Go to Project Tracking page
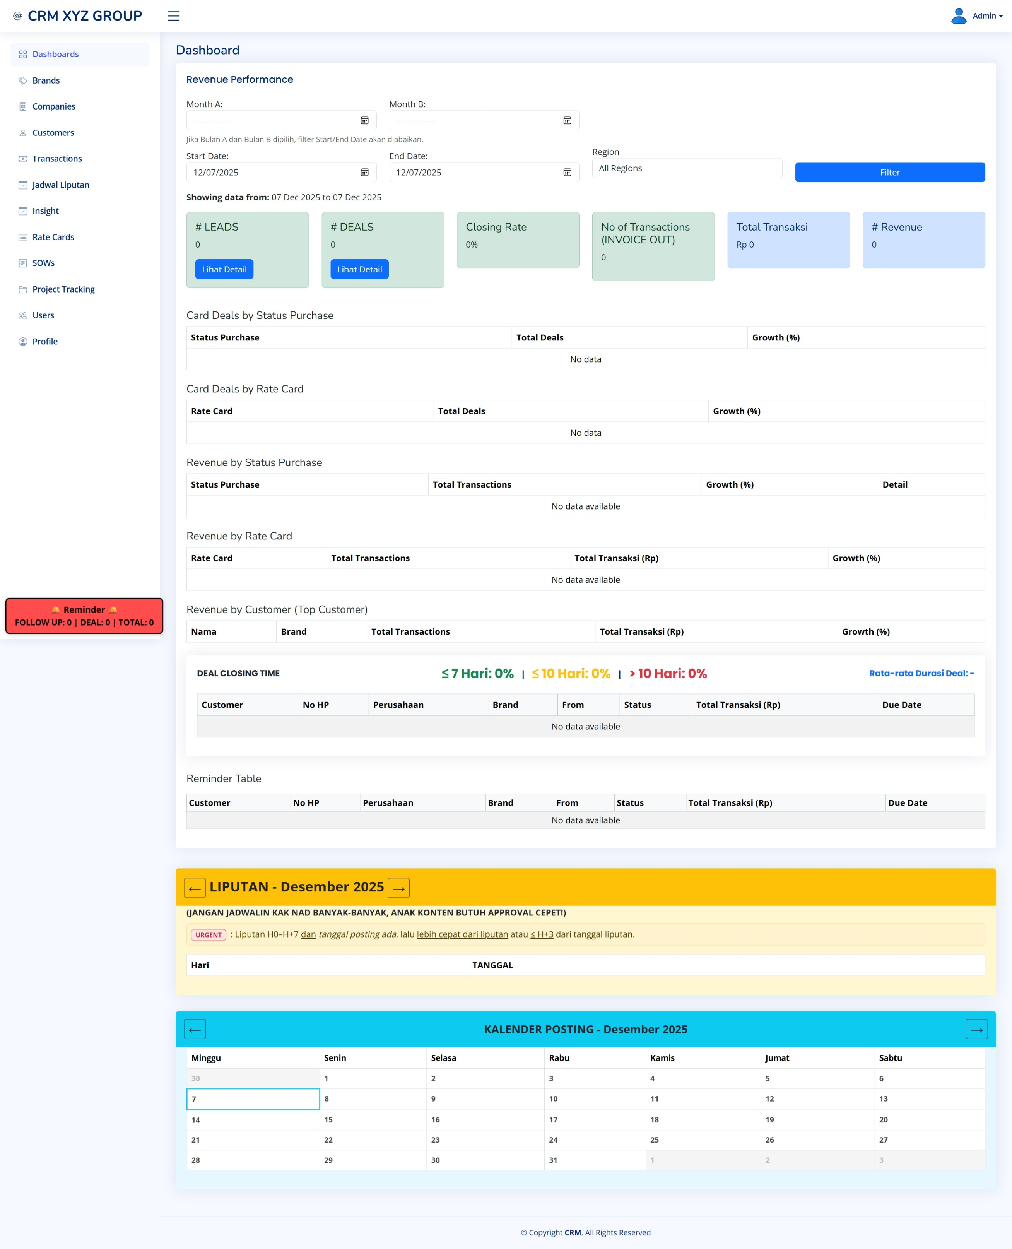The image size is (1012, 1249). tap(63, 289)
